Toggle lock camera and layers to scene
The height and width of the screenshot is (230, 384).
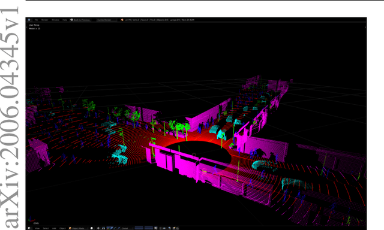[156, 228]
